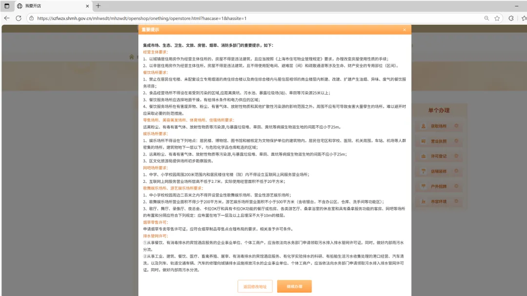Screen dimensions: 527x296
Task: Close the 重要提示 dialog with X
Action: click(x=405, y=30)
